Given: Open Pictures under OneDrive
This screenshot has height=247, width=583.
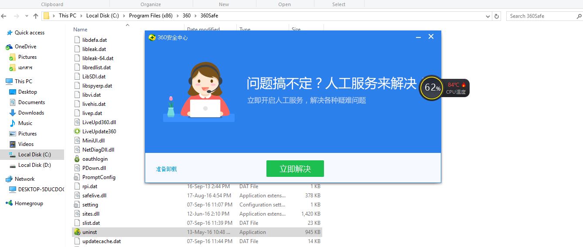Looking at the screenshot, I should (27, 57).
